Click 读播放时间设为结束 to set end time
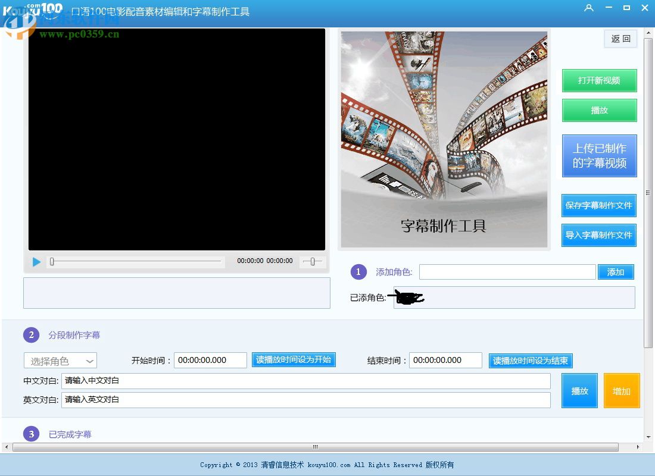655x476 pixels. [x=530, y=361]
